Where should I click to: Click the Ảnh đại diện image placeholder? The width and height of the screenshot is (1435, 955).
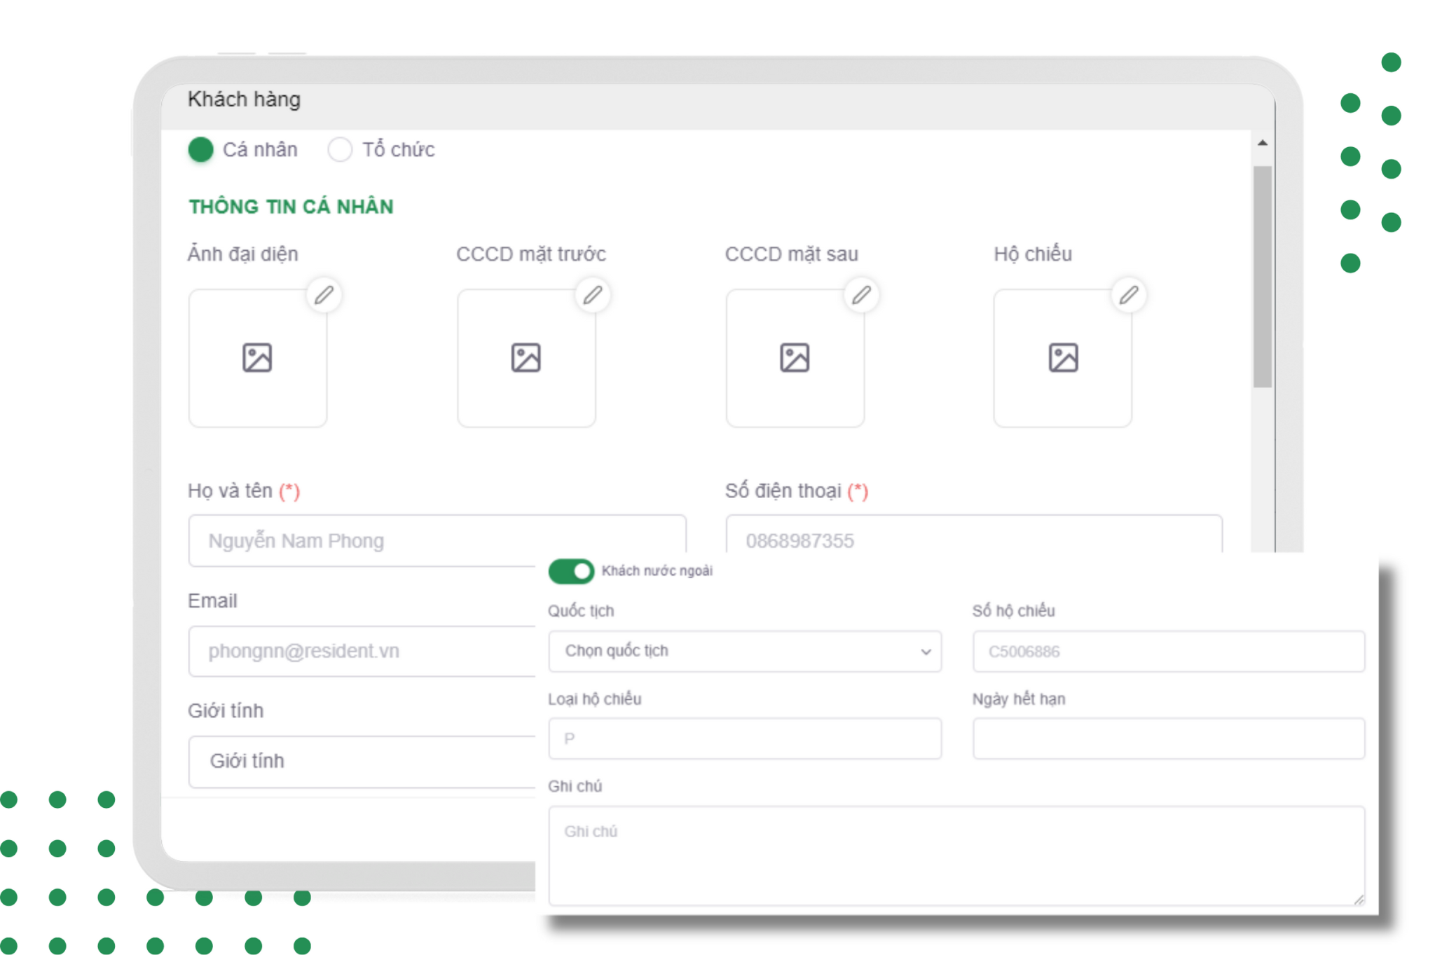pos(257,358)
